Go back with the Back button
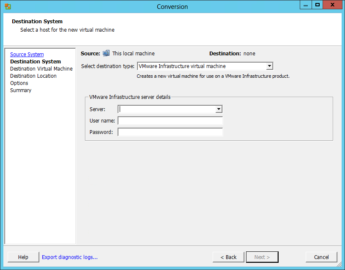Screen dimensions: 345x270 tap(228, 257)
